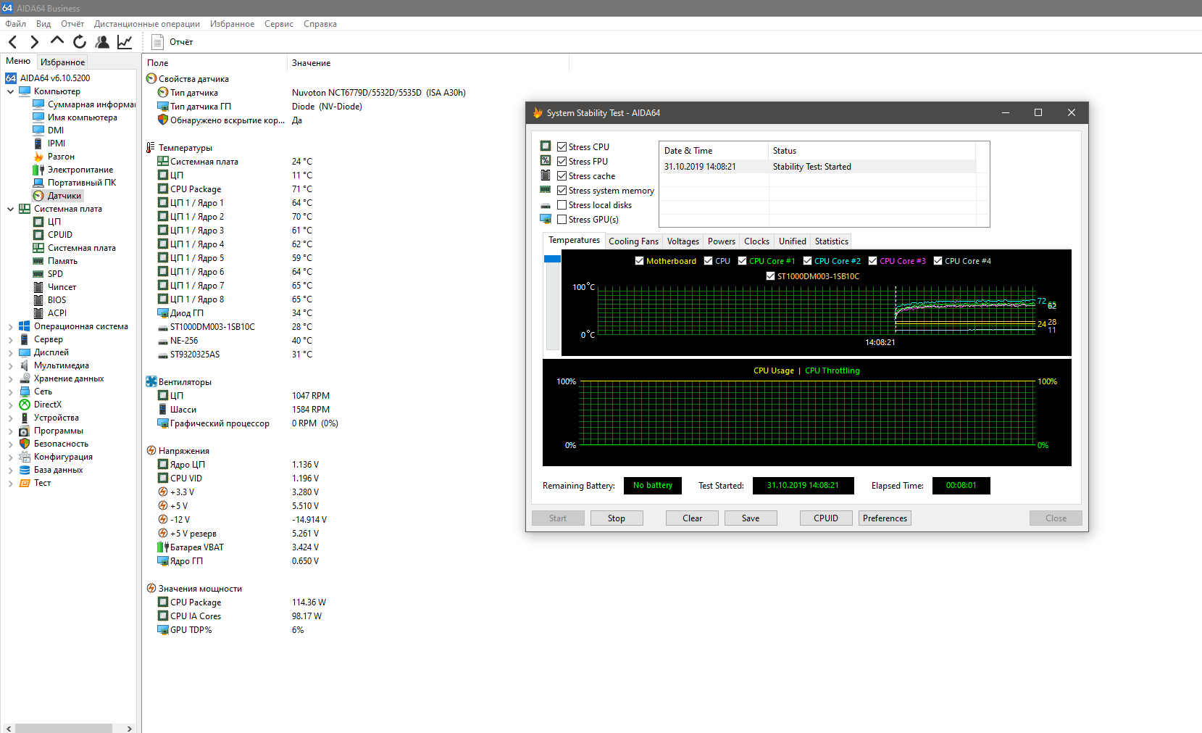Enable Stress local disks checkbox
The width and height of the screenshot is (1202, 733).
[562, 204]
